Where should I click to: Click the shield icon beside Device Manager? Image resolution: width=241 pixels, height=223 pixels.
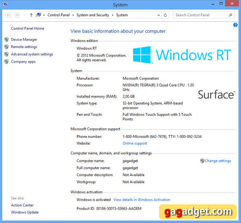6,39
